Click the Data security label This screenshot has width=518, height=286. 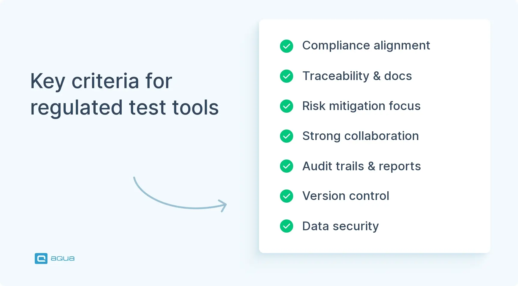[340, 226]
